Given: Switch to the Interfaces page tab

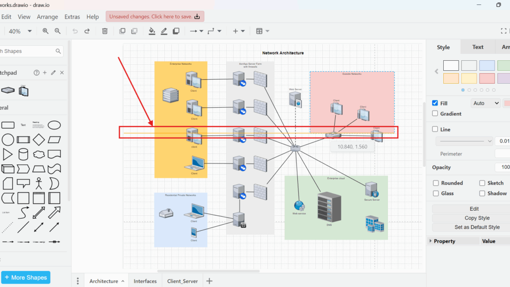Looking at the screenshot, I should pyautogui.click(x=145, y=281).
